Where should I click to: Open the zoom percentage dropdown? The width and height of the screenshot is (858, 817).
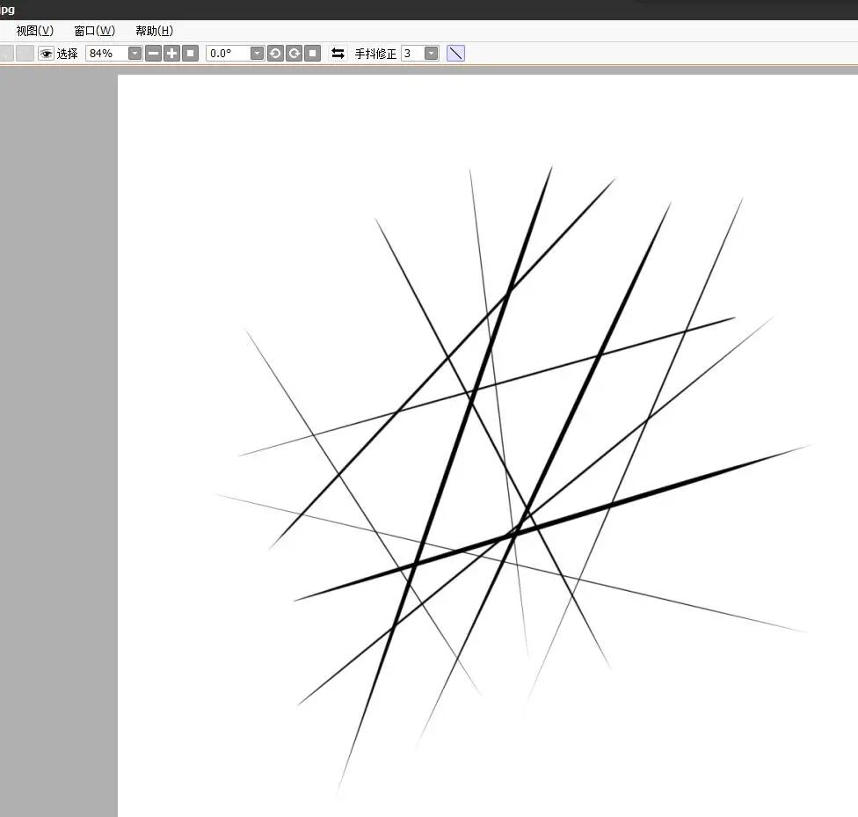(x=134, y=53)
